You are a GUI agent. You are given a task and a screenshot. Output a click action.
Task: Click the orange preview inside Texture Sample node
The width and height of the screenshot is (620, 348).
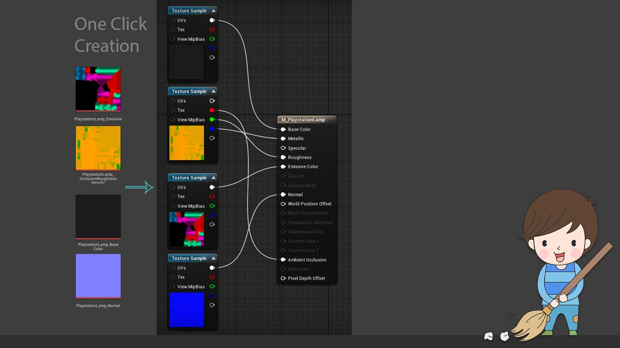(186, 143)
